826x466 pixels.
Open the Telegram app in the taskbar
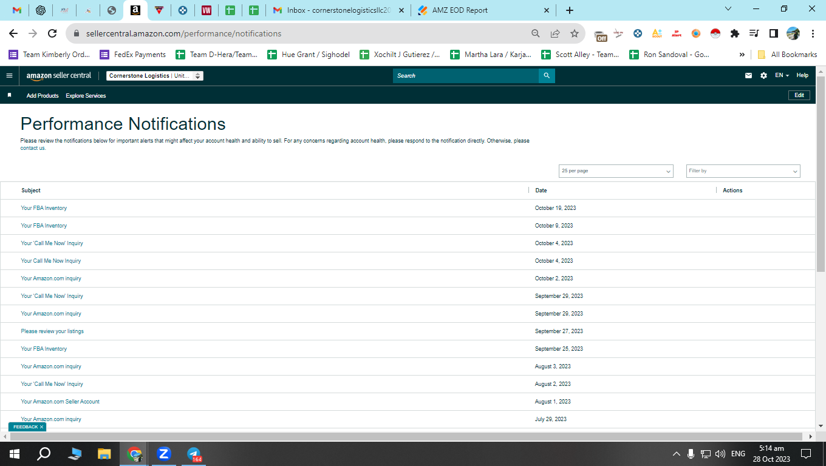click(194, 454)
